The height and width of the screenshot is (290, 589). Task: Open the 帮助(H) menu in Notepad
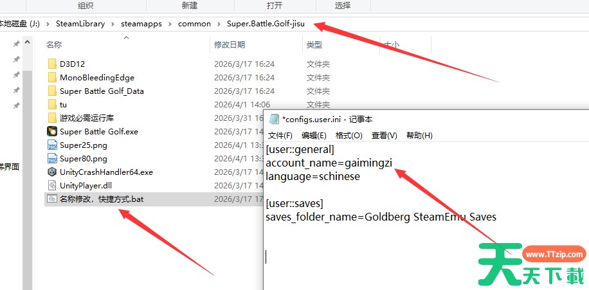coord(420,136)
